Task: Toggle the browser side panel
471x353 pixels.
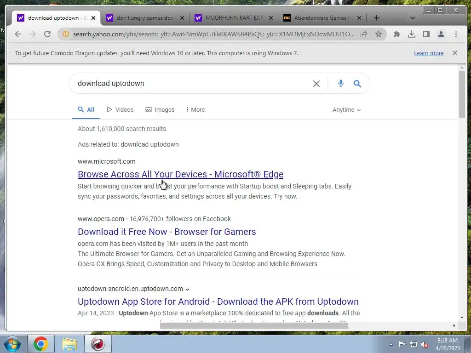Action: coord(426,34)
